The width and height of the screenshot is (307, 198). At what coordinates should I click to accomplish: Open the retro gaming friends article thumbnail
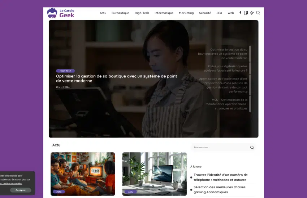[83, 174]
